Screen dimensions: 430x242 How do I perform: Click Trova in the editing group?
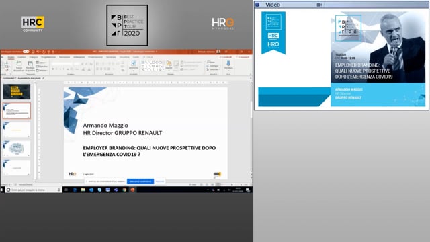pos(211,63)
